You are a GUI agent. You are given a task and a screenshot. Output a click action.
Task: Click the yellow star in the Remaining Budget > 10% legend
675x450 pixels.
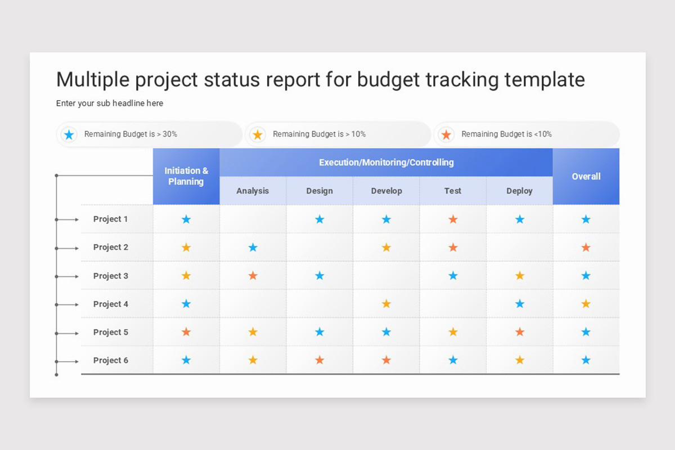(x=258, y=134)
